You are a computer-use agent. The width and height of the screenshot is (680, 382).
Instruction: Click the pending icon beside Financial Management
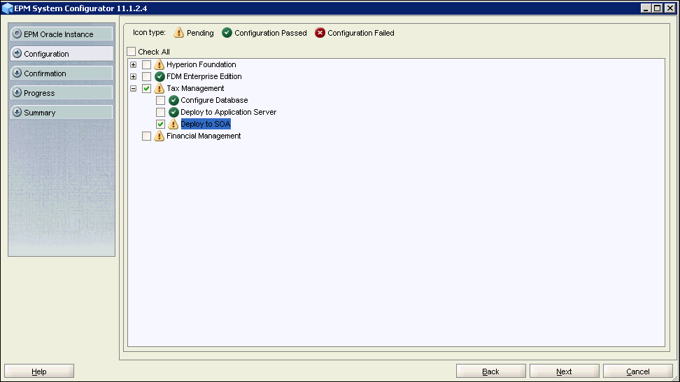point(160,136)
